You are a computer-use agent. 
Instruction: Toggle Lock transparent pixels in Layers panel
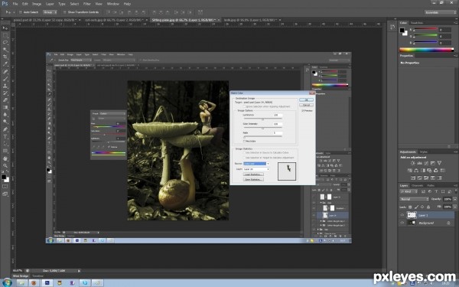410,207
